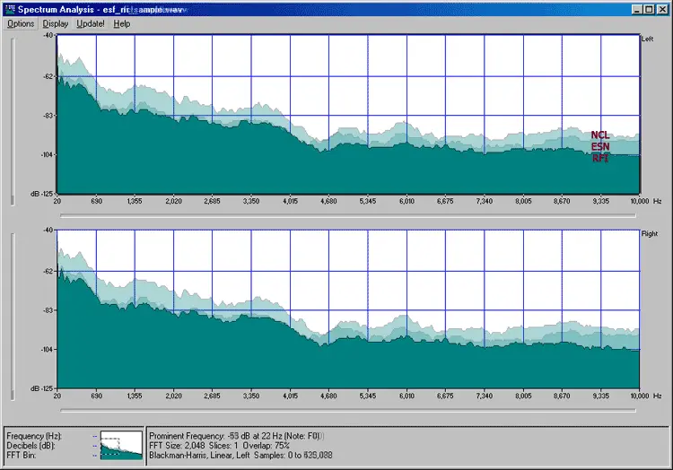Click the Right channel label

pos(650,234)
